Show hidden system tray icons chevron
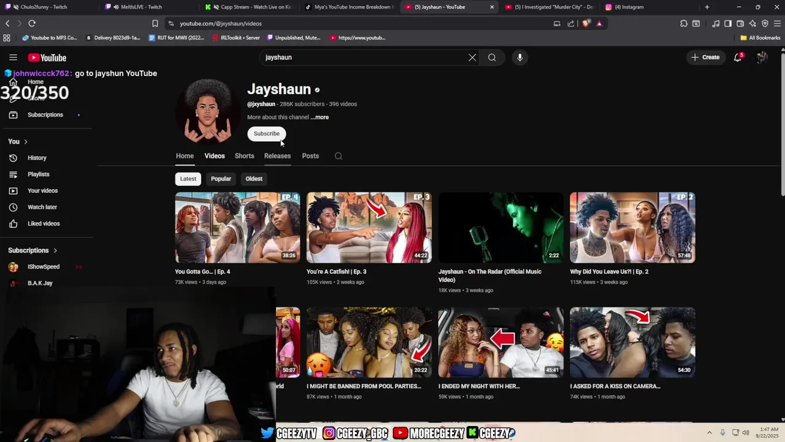Viewport: 785px width, 442px height. [710, 433]
